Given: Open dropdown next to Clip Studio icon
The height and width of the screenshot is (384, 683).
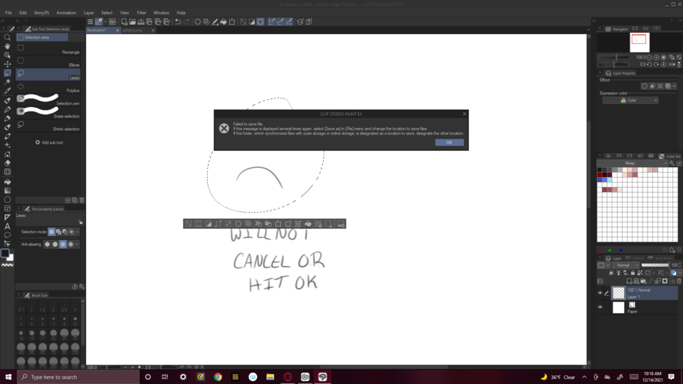Looking at the screenshot, I should pyautogui.click(x=105, y=22).
